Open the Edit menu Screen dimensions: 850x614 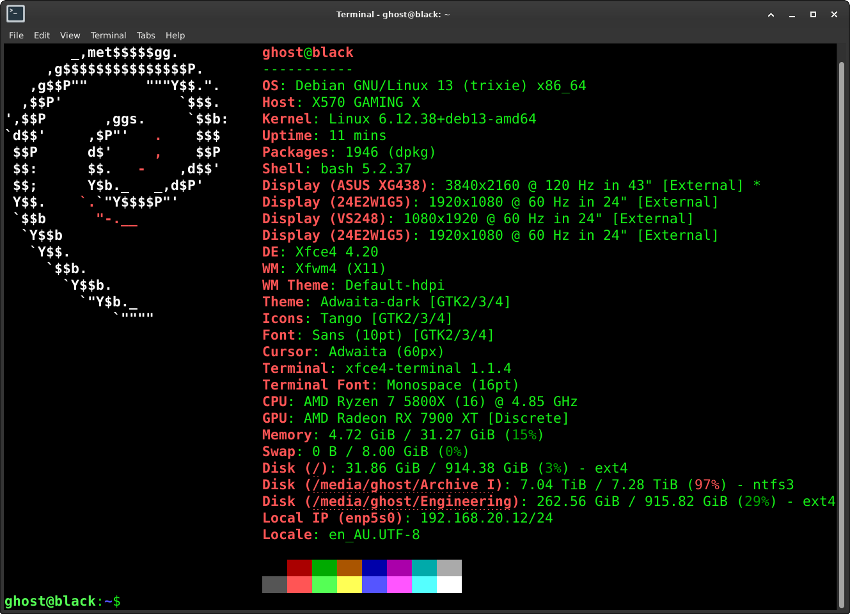(42, 35)
